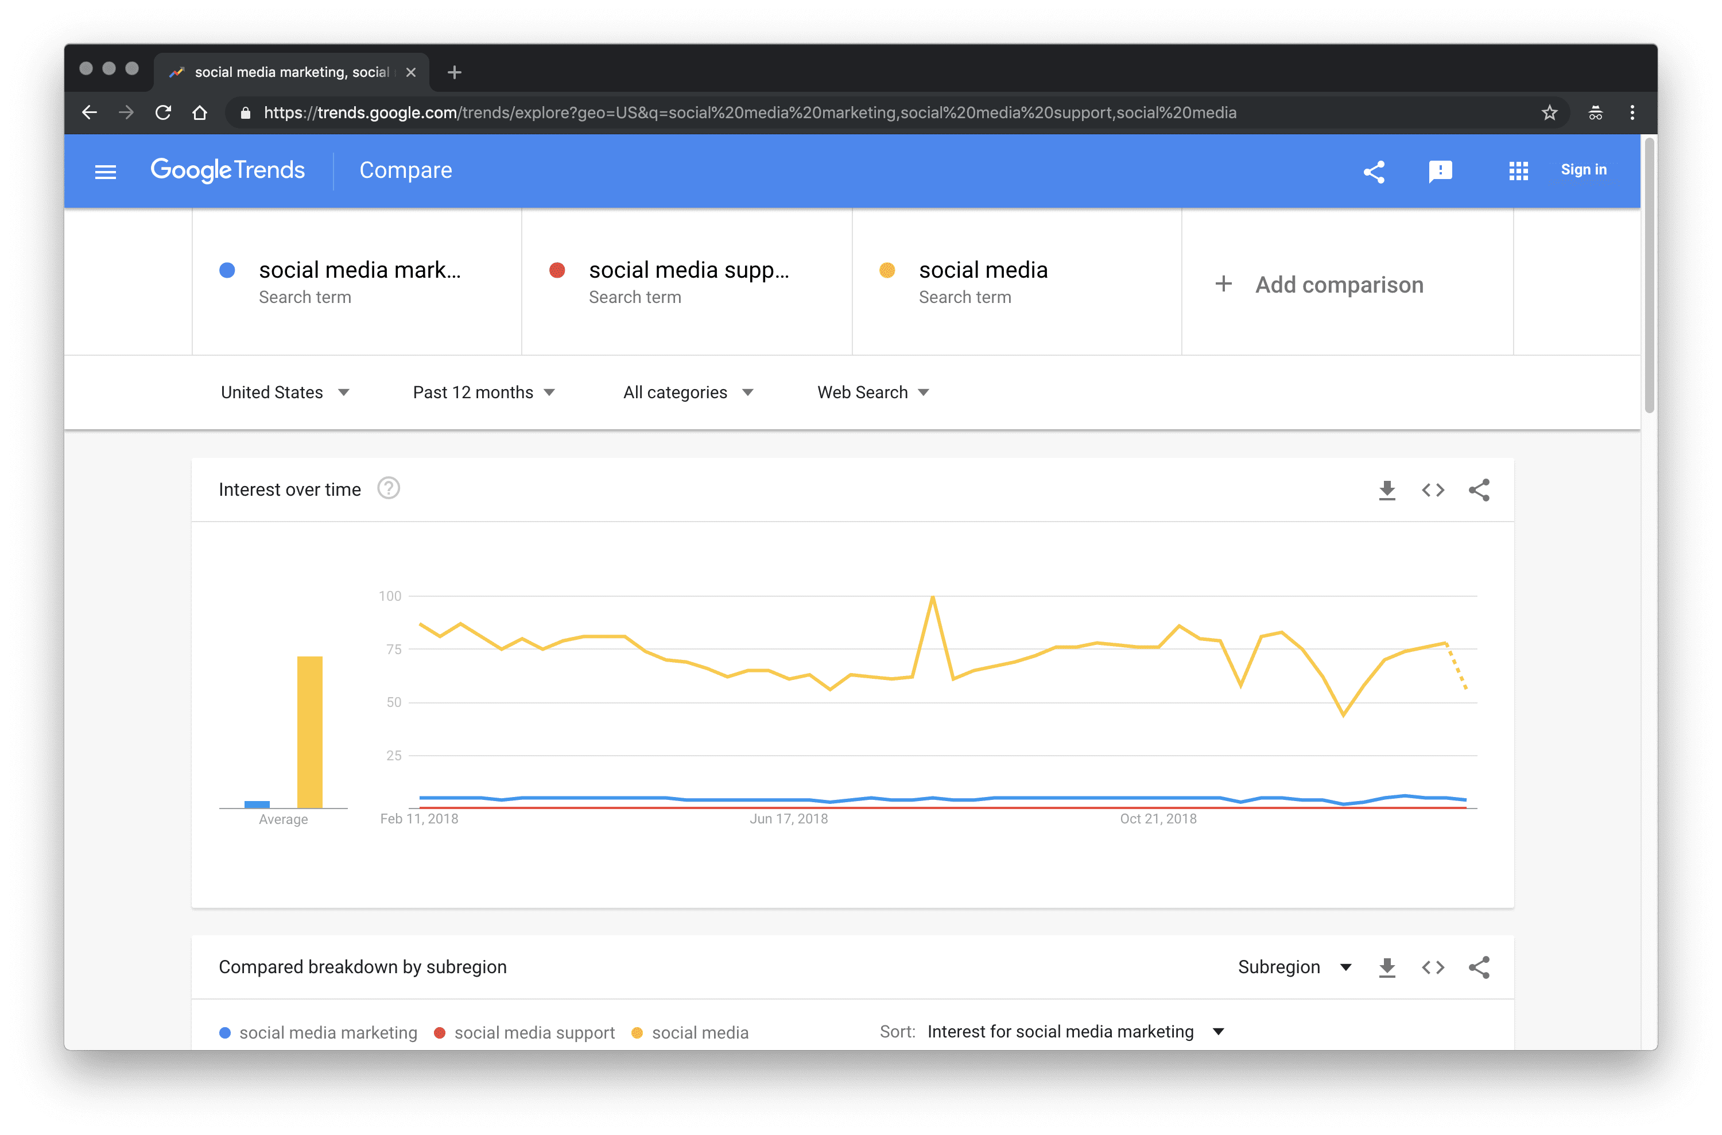
Task: Open the Google apps grid
Action: [x=1518, y=171]
